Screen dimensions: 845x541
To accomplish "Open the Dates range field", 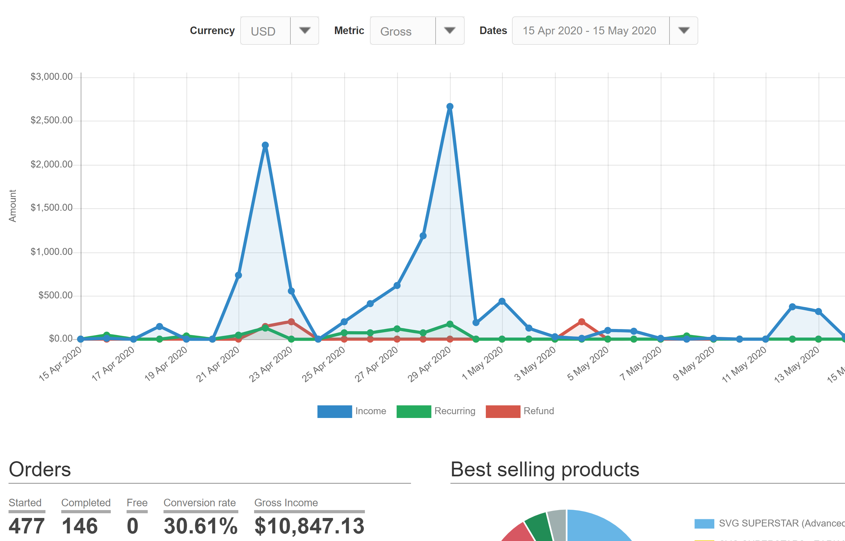I will (x=605, y=31).
